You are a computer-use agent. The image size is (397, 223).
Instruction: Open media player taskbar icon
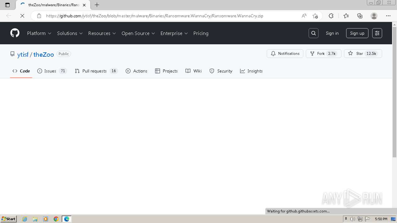46,219
